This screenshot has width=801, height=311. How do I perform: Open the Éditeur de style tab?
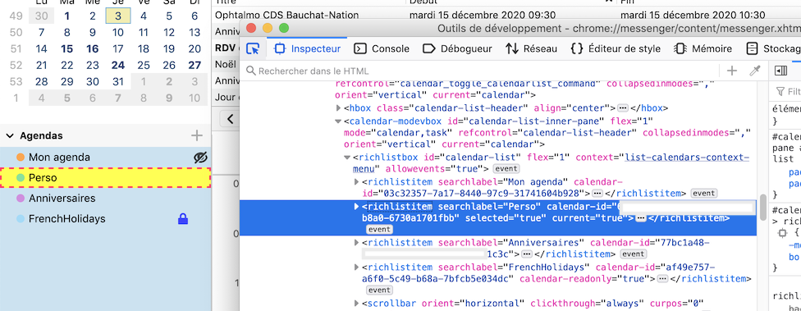pyautogui.click(x=616, y=49)
